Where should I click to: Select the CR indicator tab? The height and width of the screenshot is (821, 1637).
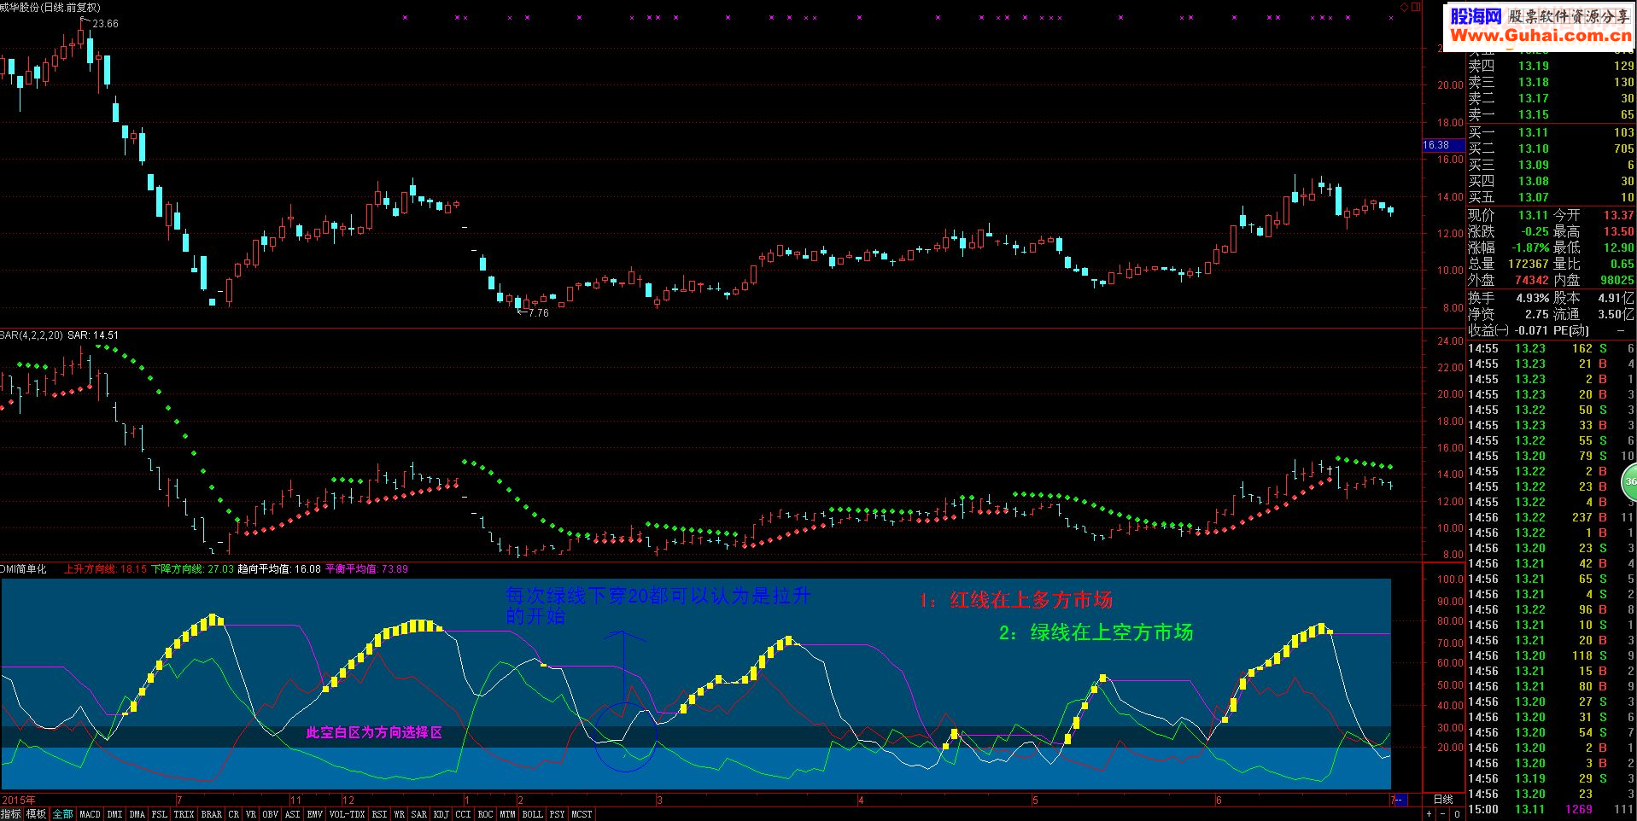[234, 814]
